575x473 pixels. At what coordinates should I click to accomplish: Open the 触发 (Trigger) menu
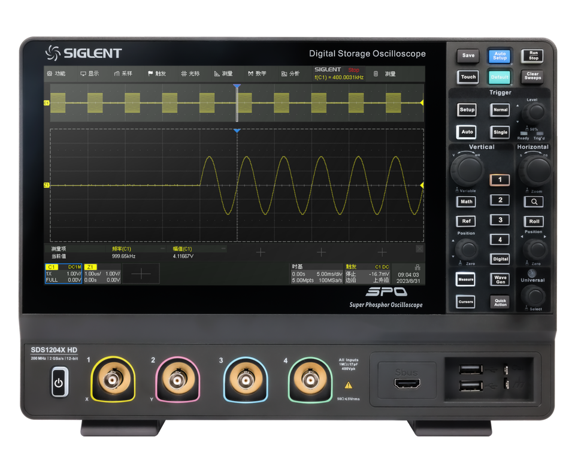(156, 74)
